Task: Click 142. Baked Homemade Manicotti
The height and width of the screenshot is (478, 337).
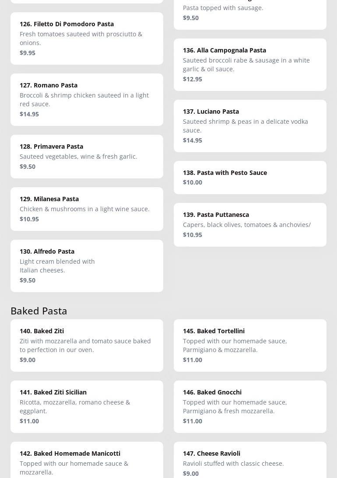Action: (x=87, y=460)
